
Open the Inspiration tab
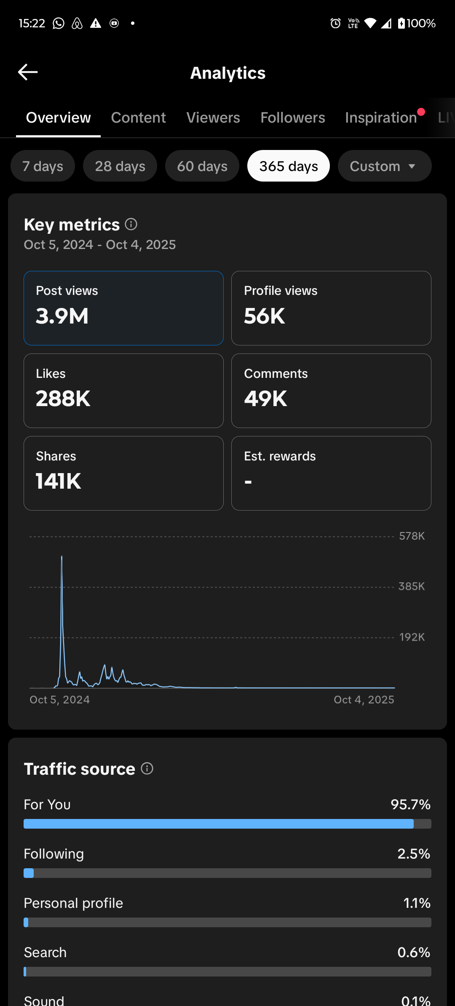(381, 118)
